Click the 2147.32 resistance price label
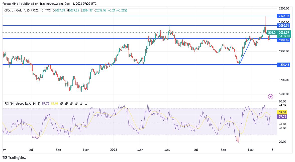This screenshot has height=162, width=295. [x=284, y=16]
